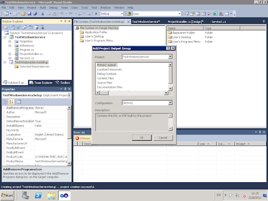The width and height of the screenshot is (268, 201).
Task: Click the Start Page icon with green arrow
Action: click(x=215, y=14)
